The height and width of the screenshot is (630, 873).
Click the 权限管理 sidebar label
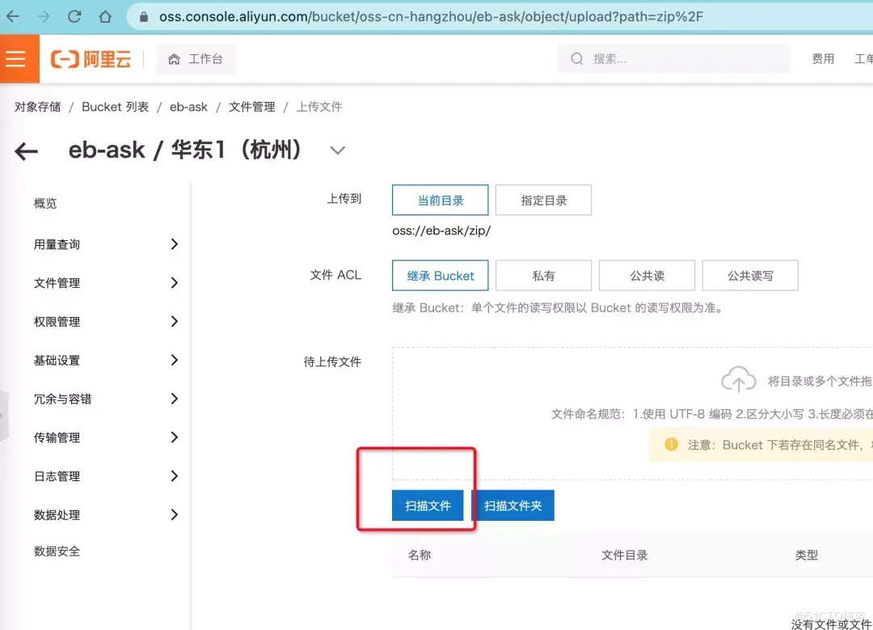(57, 321)
